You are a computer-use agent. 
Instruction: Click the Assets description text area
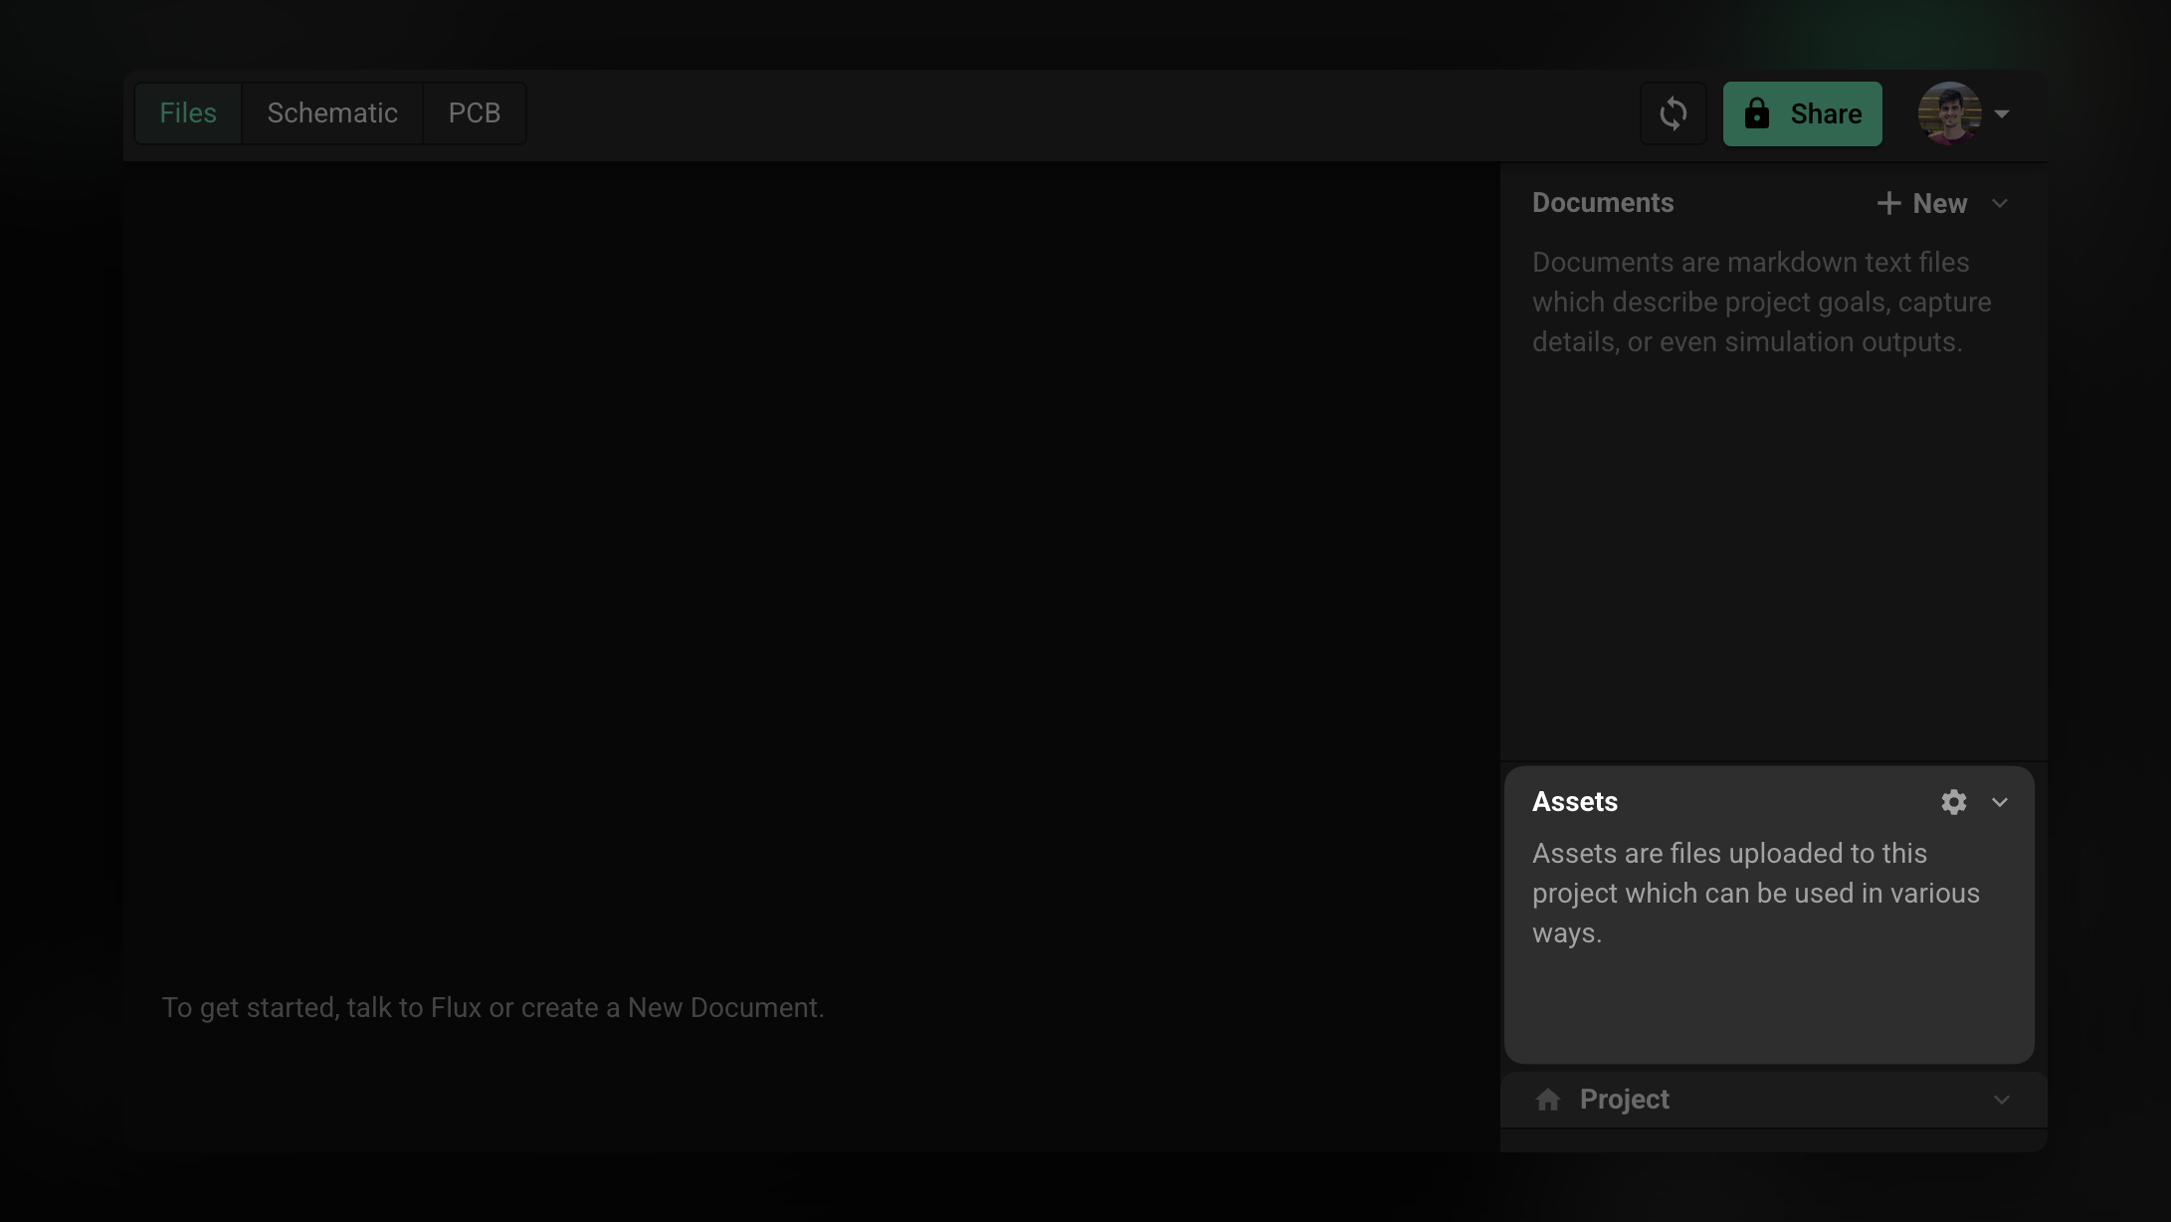pos(1755,894)
